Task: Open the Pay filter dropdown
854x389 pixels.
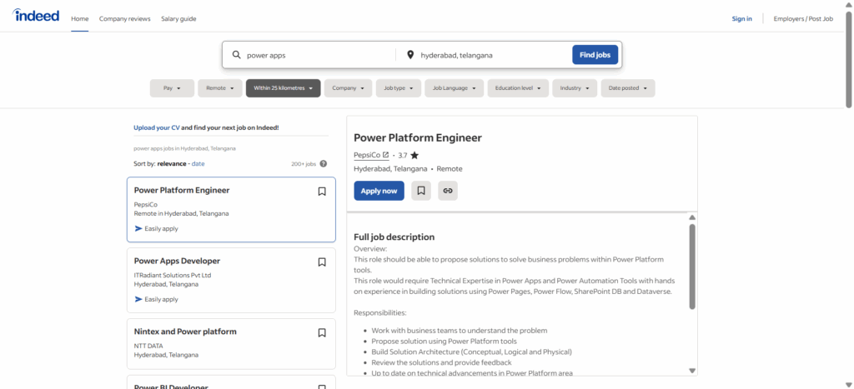Action: coord(172,88)
